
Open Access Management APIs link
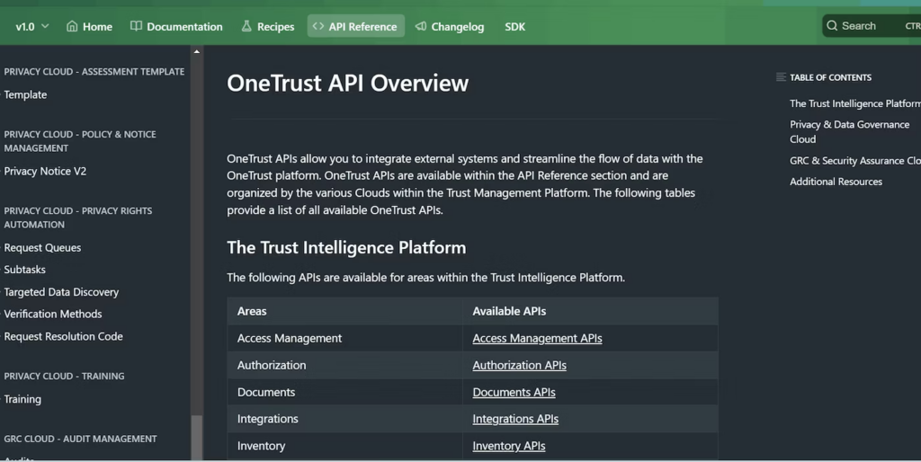pos(537,339)
